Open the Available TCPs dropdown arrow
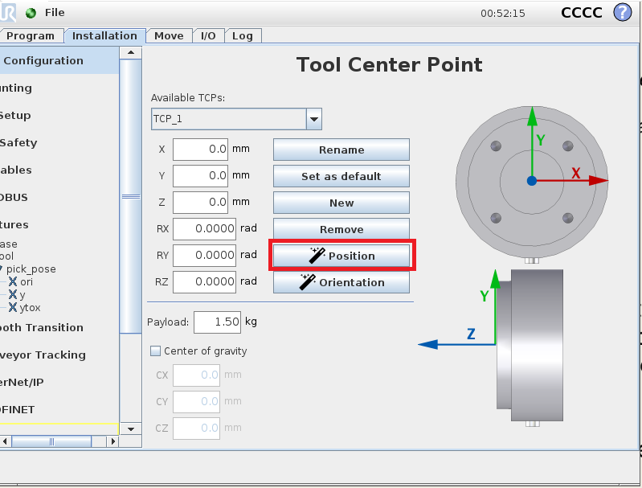Screen dimensions: 642x488 pos(314,119)
